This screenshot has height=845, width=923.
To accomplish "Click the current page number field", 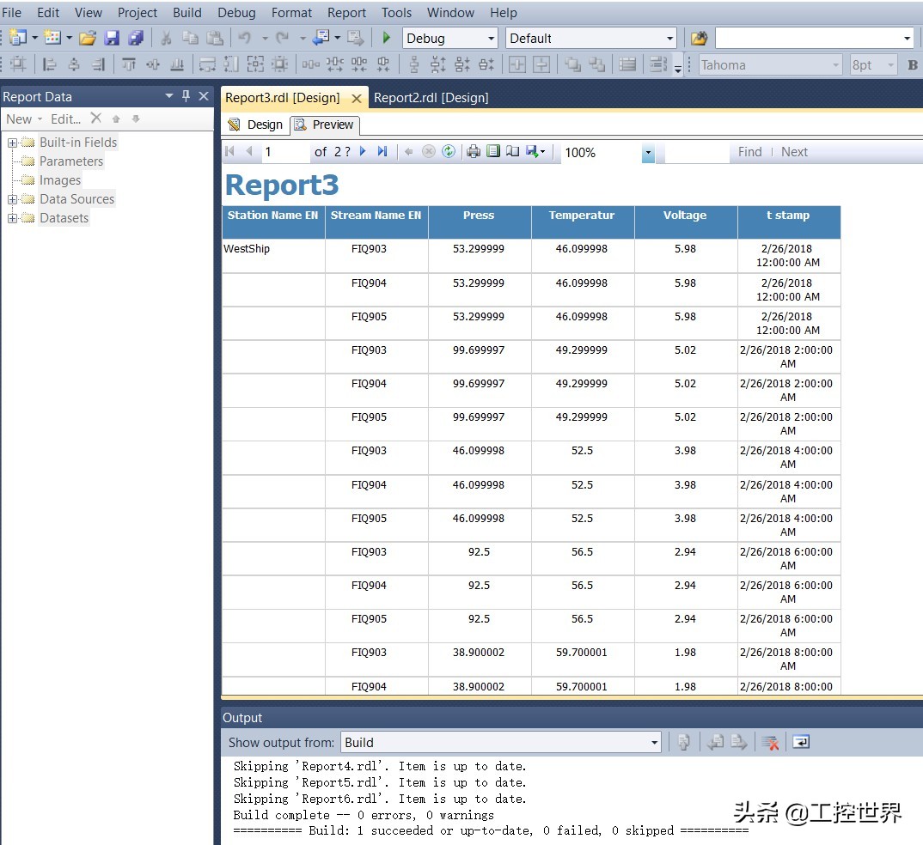I will pyautogui.click(x=284, y=151).
